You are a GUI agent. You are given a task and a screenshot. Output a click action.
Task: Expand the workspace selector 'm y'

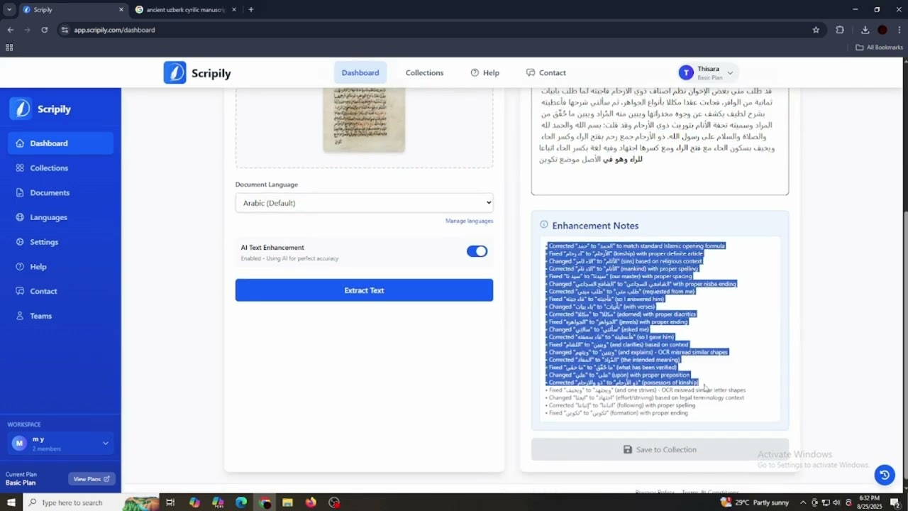(x=60, y=444)
